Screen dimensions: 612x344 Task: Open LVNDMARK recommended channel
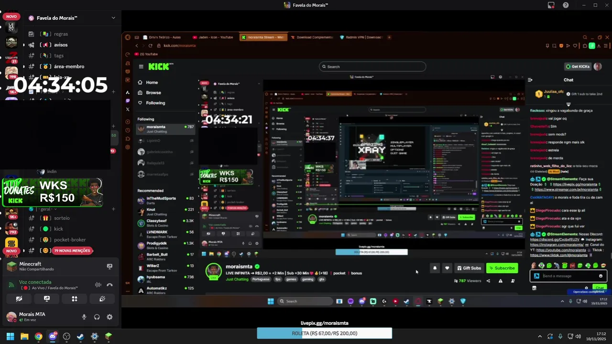click(165, 234)
